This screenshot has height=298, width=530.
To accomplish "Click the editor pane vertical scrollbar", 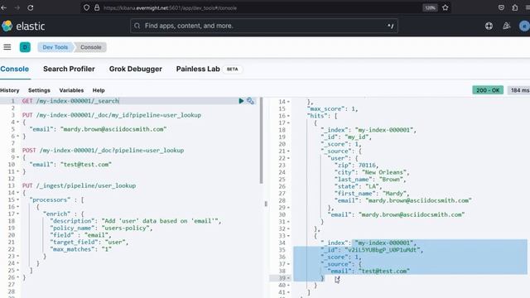I will (x=261, y=141).
